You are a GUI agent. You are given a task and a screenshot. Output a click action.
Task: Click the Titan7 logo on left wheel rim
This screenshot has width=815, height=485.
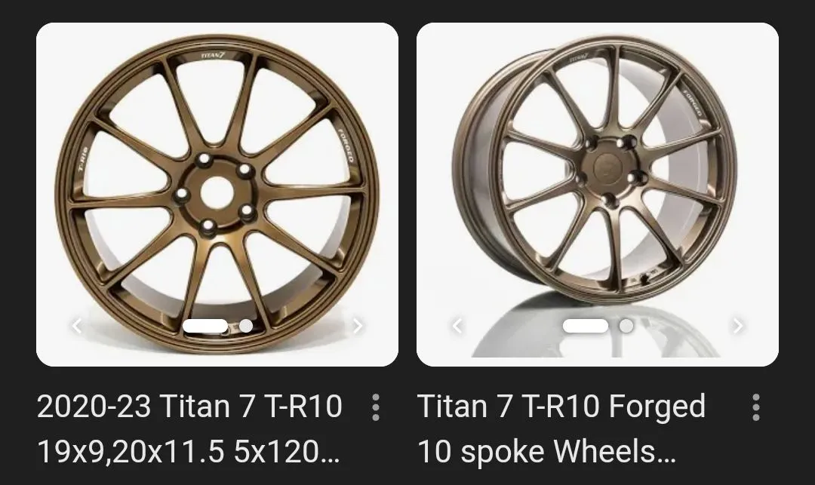(x=217, y=55)
